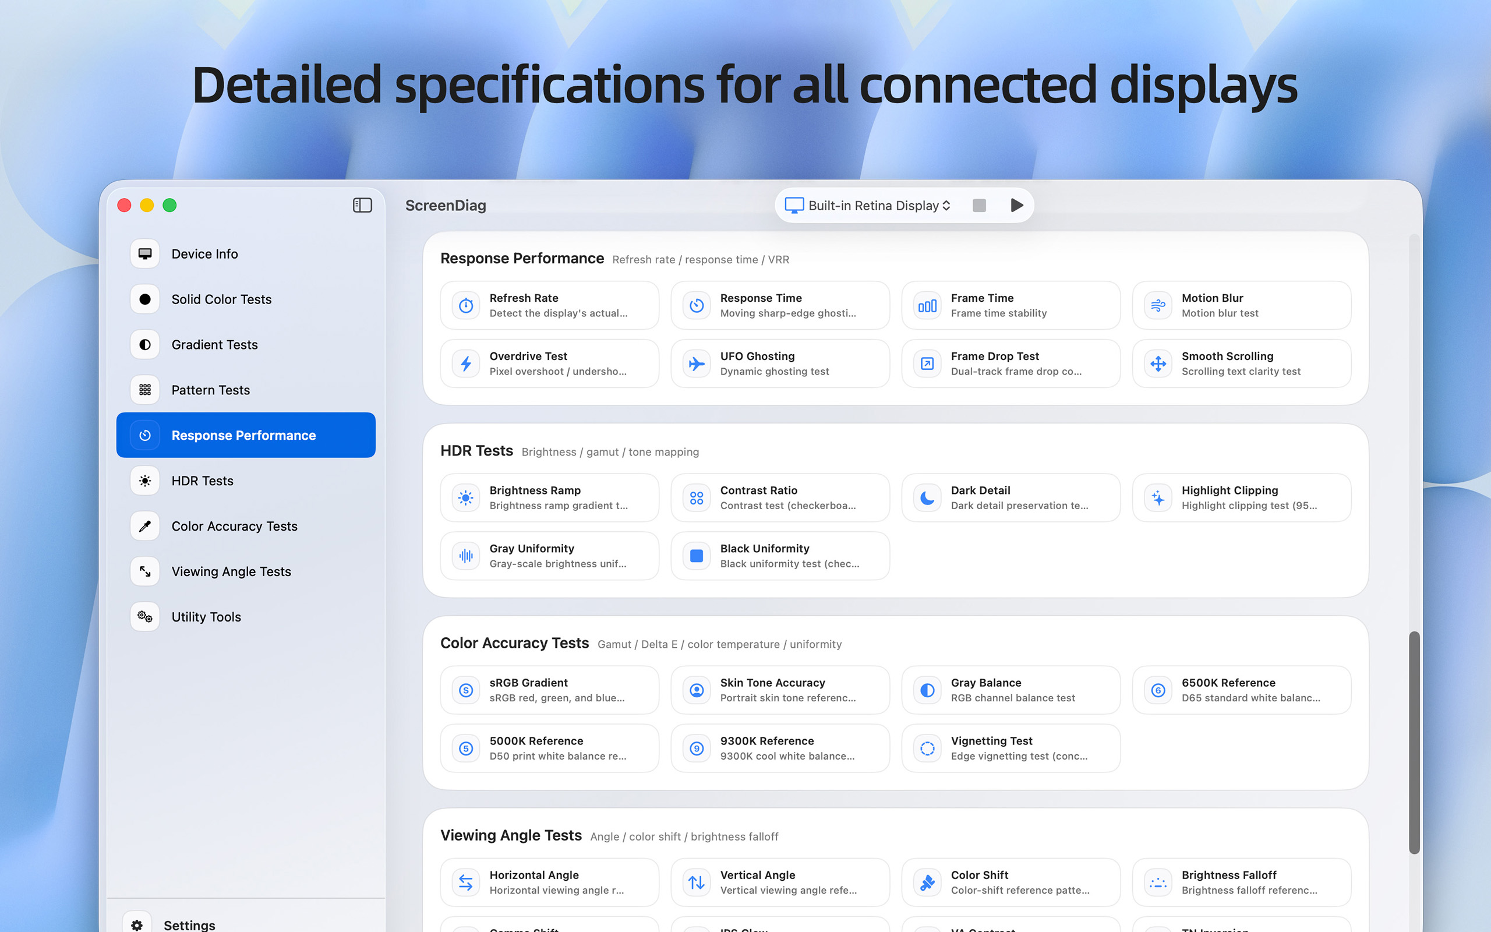This screenshot has width=1491, height=932.
Task: Click the Motion Blur wind icon
Action: tap(1158, 305)
